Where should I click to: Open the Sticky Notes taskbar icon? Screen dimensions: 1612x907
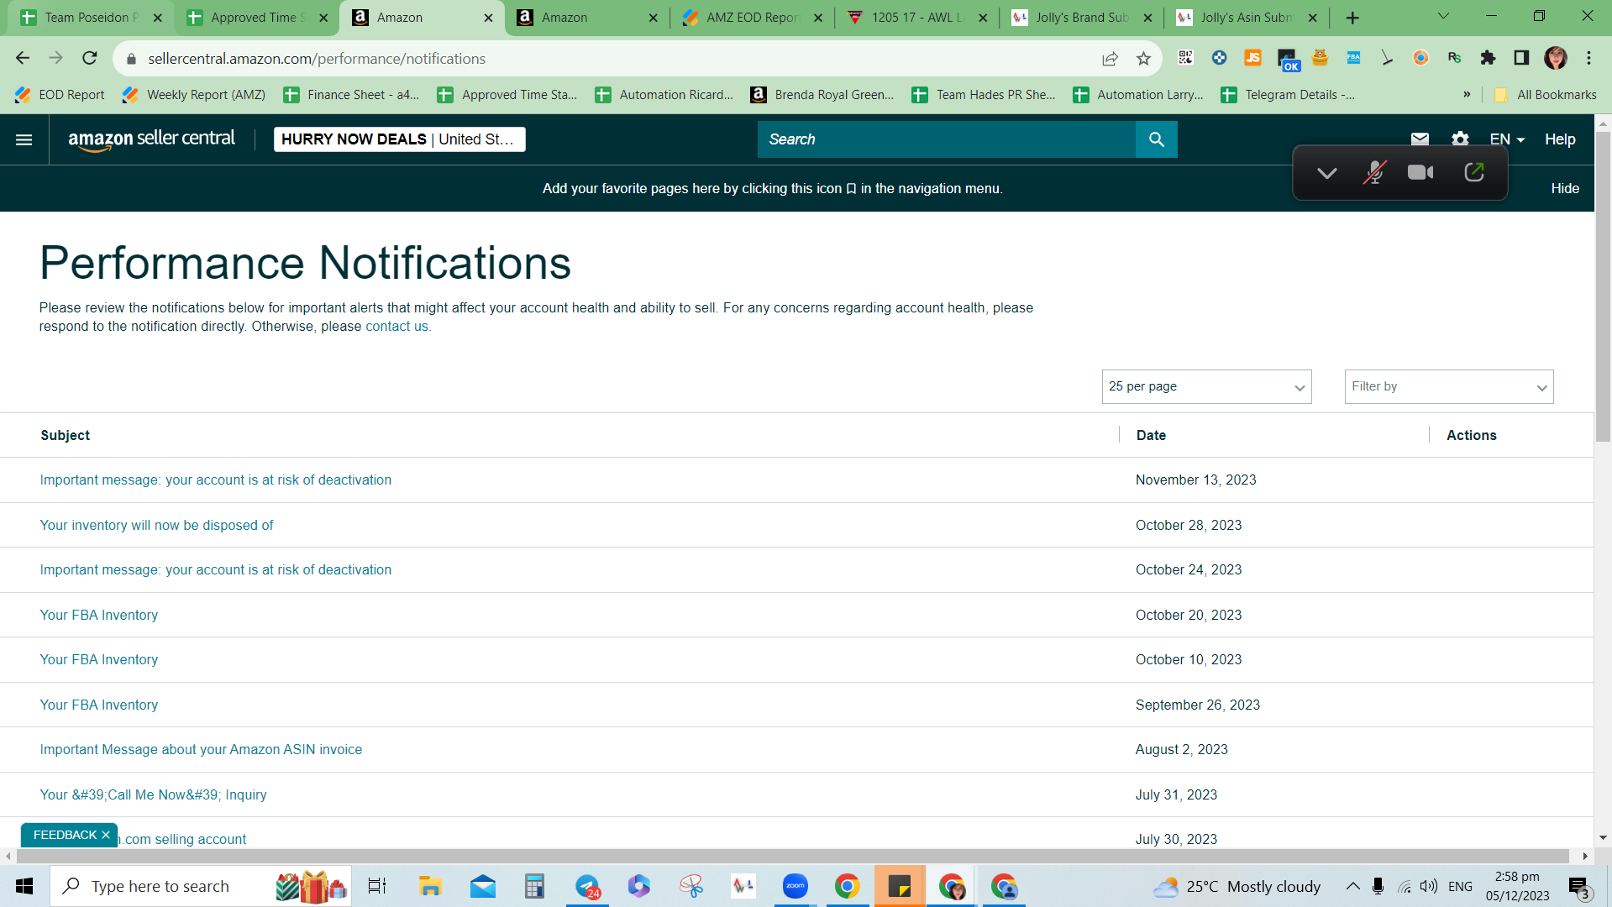[899, 886]
